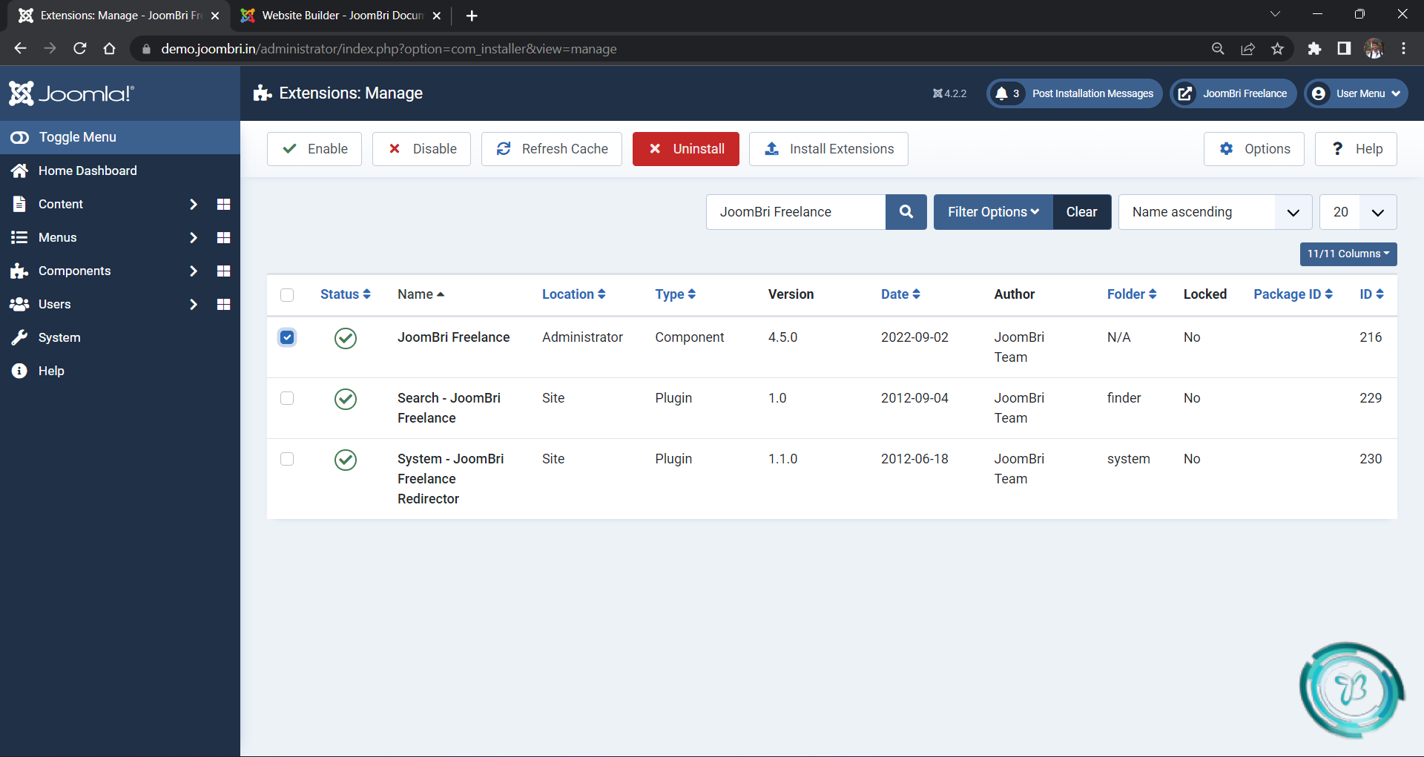Toggle the select-all checkbox in the table header
This screenshot has height=757, width=1424.
[287, 295]
